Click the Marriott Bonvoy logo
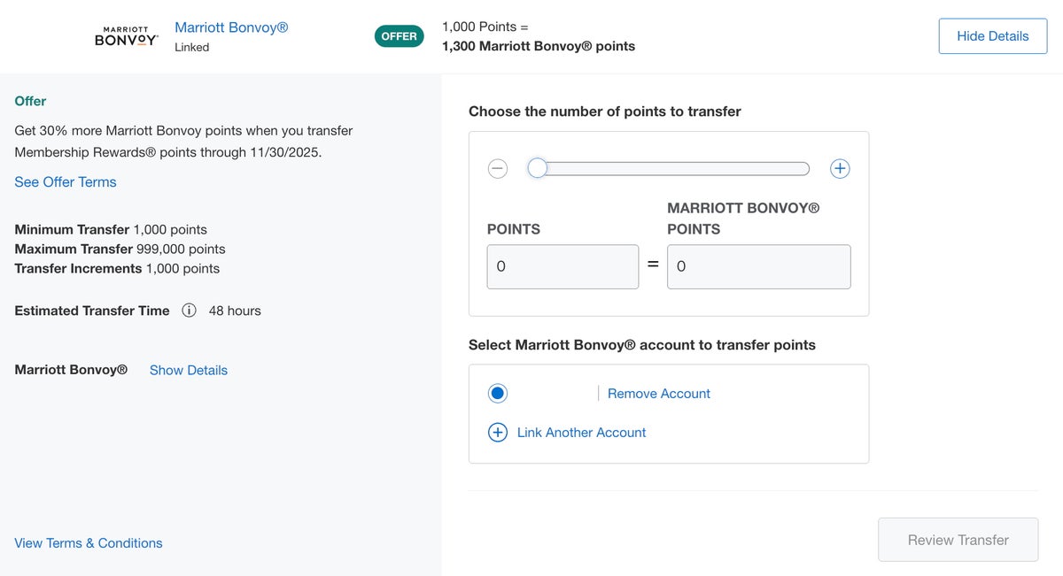This screenshot has width=1063, height=576. pyautogui.click(x=126, y=35)
